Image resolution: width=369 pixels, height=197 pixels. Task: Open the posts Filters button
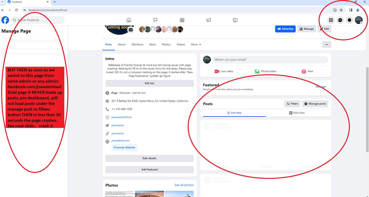(x=292, y=104)
